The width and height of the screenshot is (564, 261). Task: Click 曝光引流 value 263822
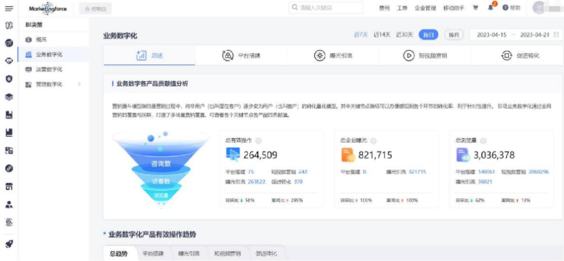[x=256, y=182]
